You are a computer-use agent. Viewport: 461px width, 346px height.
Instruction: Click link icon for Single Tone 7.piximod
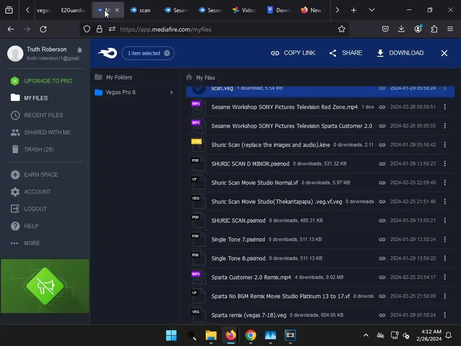click(382, 240)
